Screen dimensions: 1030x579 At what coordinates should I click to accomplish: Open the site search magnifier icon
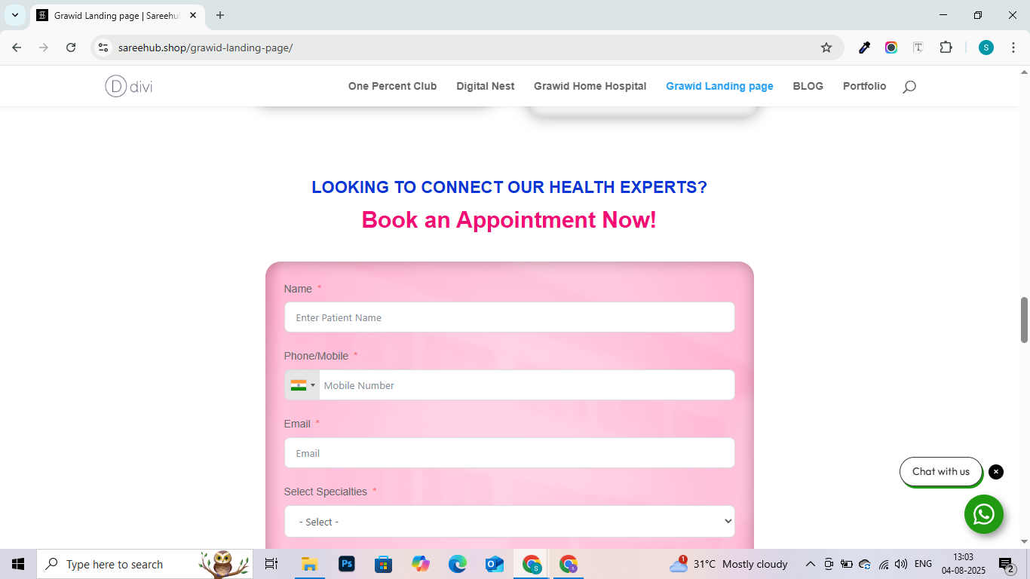pos(909,87)
